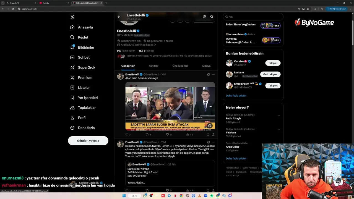Reload the page in the browser
The width and height of the screenshot is (354, 199).
click(x=13, y=9)
